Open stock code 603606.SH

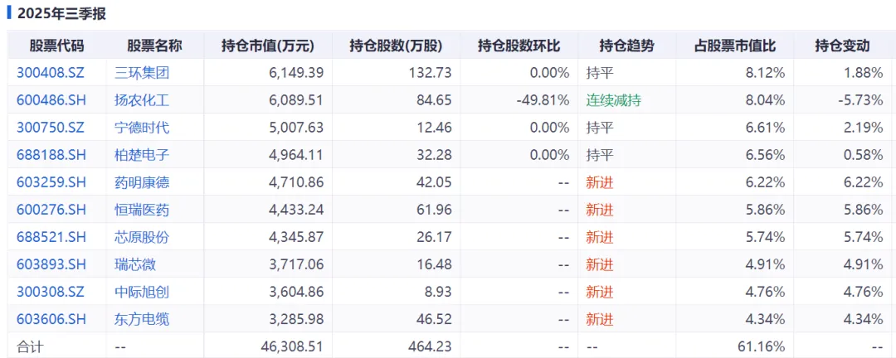click(x=51, y=320)
